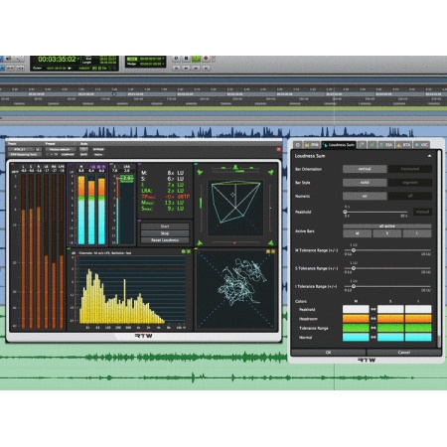Confirm settings with the OK button

click(x=328, y=353)
